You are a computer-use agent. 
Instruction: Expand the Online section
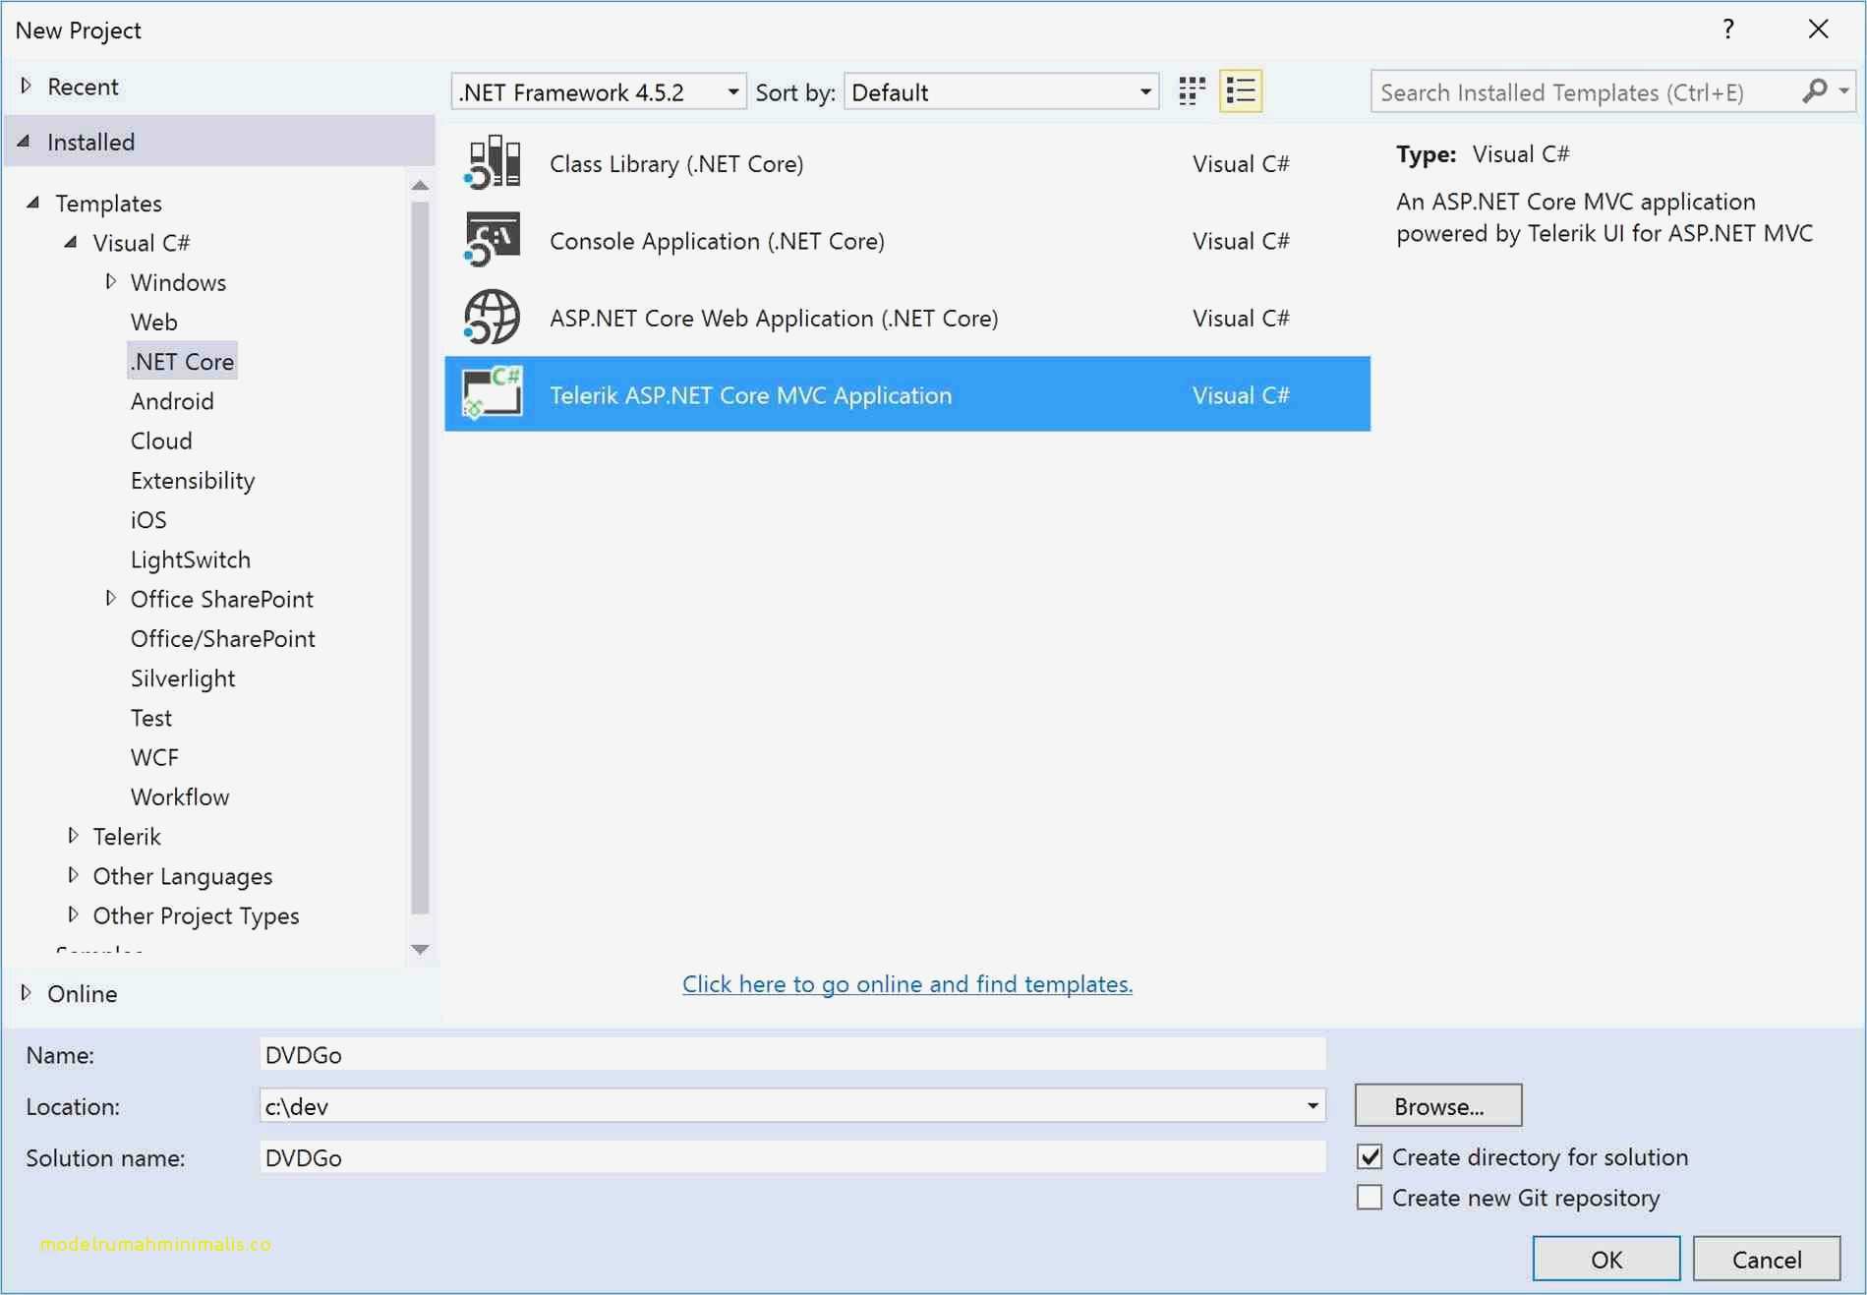(x=27, y=992)
